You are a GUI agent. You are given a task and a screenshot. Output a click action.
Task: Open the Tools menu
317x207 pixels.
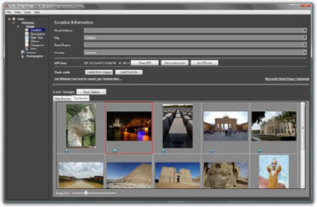coord(27,12)
